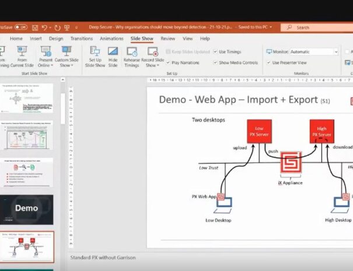
Task: Click the Redo icon in quick access toolbar
Action: [57, 27]
